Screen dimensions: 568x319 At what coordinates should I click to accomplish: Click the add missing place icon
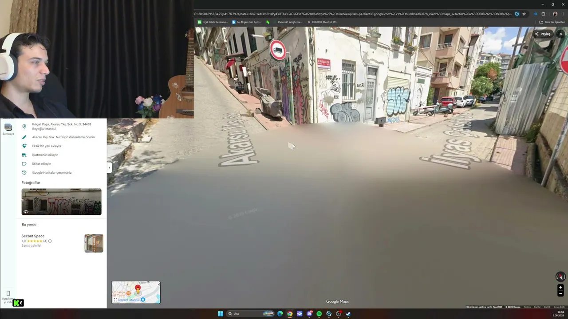[x=24, y=146]
